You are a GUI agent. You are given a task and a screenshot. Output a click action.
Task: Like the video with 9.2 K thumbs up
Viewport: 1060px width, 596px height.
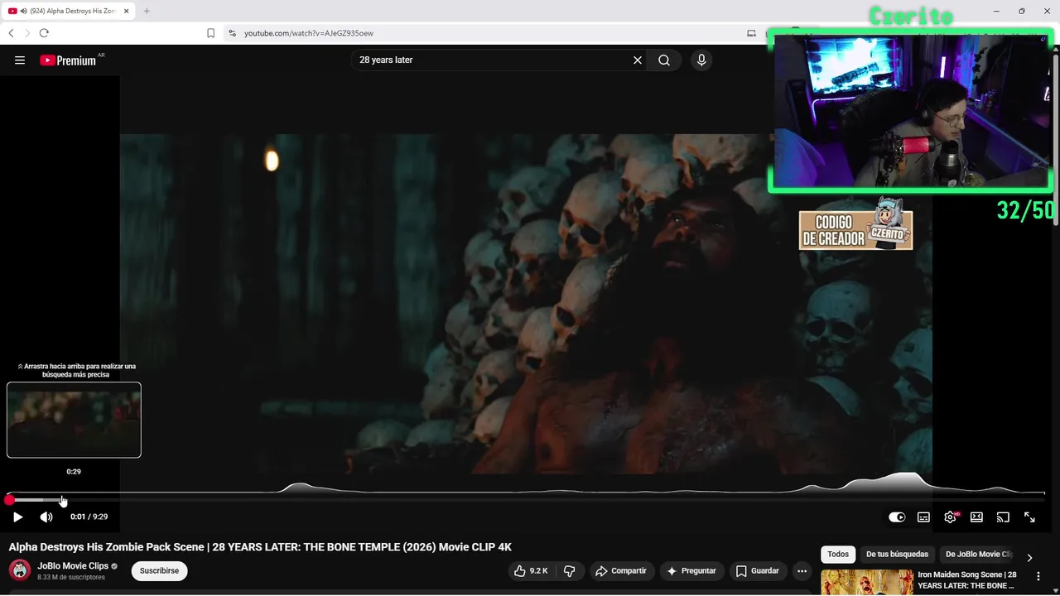coord(531,570)
